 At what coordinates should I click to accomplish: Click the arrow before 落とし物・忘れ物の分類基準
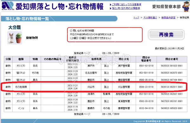point(111,8)
